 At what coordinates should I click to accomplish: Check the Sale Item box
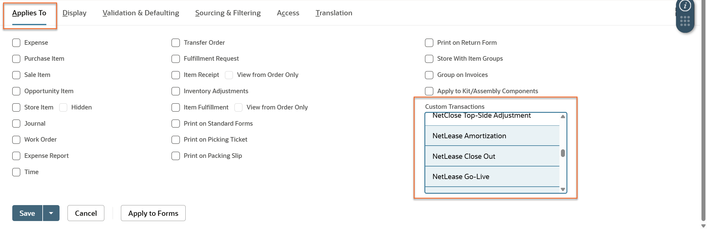(16, 75)
